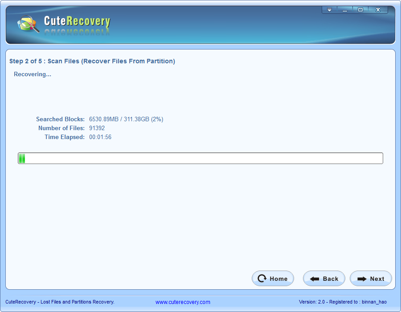The image size is (401, 312).
Task: Click the 'Searched Blocks:' label
Action: 60,119
